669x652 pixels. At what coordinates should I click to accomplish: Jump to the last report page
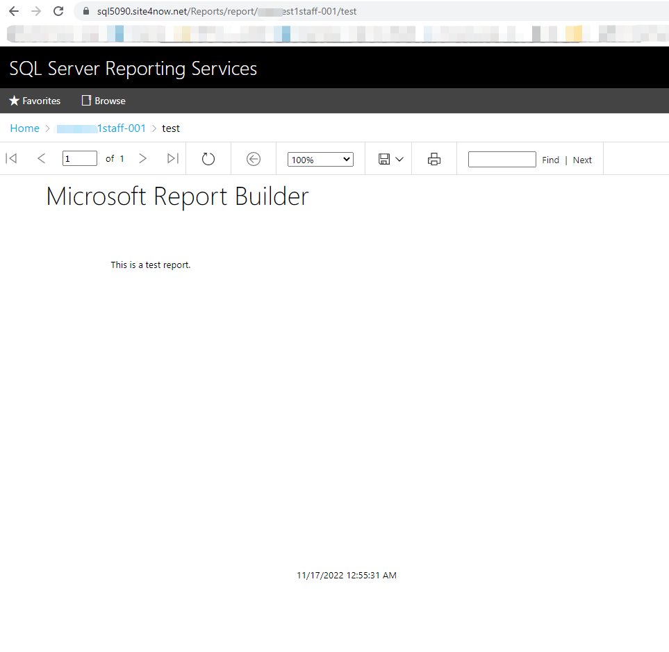click(172, 158)
